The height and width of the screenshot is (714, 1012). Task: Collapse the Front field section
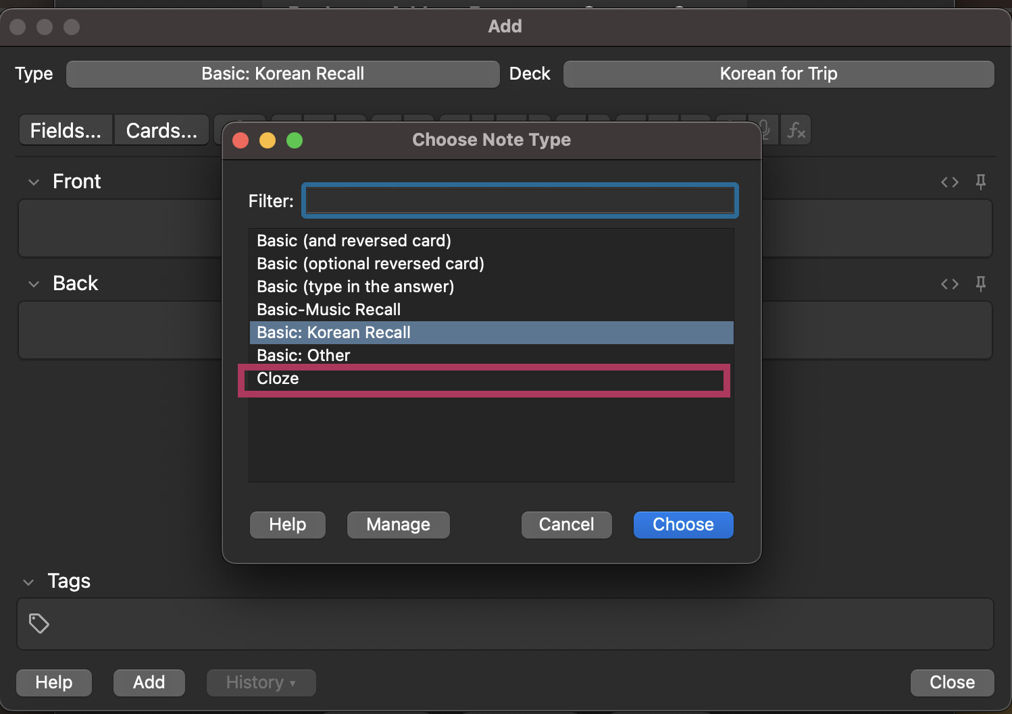click(33, 182)
